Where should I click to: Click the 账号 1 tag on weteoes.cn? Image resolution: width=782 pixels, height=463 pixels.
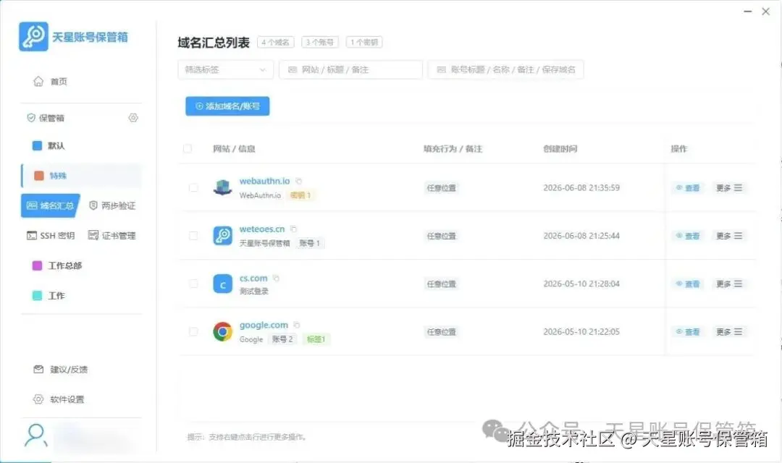(x=309, y=243)
